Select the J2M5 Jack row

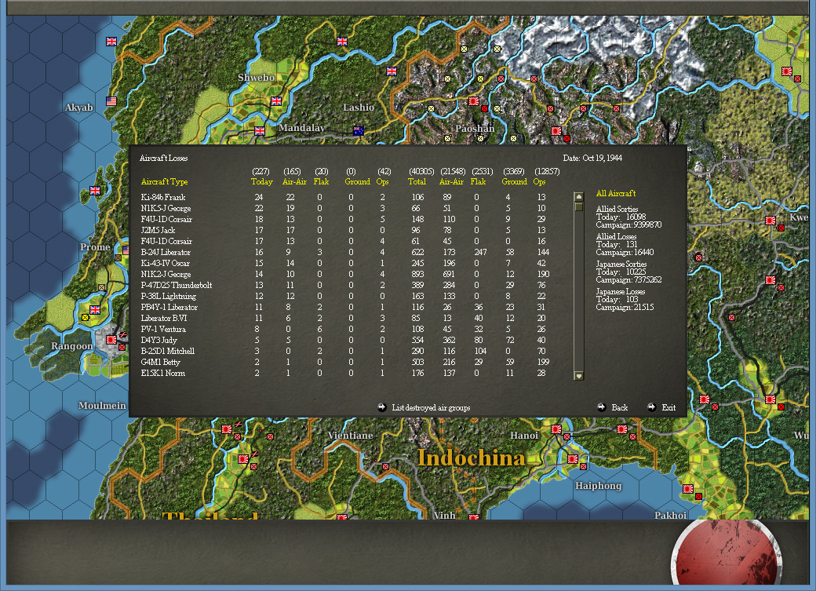(344, 230)
